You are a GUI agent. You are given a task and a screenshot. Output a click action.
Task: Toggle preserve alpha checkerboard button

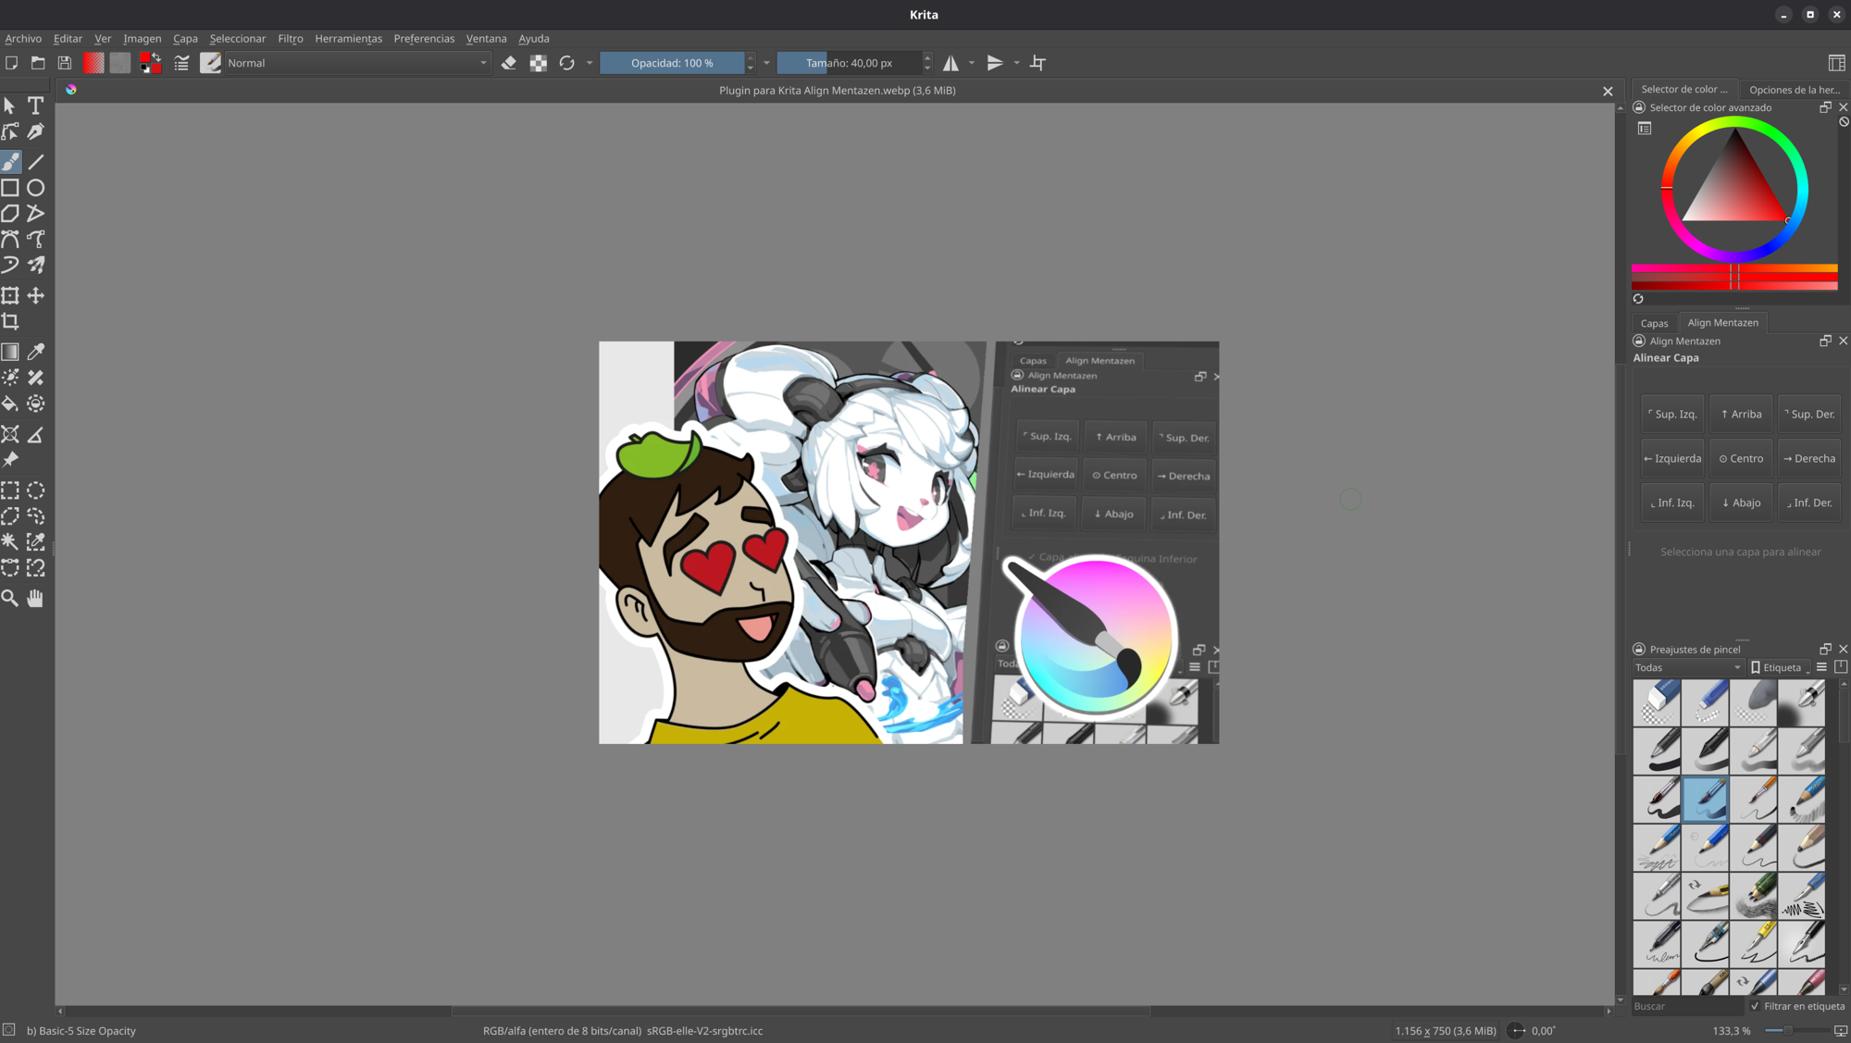(x=538, y=63)
